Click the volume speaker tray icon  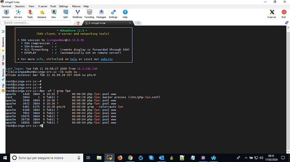point(261,158)
